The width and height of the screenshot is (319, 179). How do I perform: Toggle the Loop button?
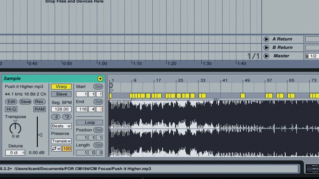click(89, 122)
